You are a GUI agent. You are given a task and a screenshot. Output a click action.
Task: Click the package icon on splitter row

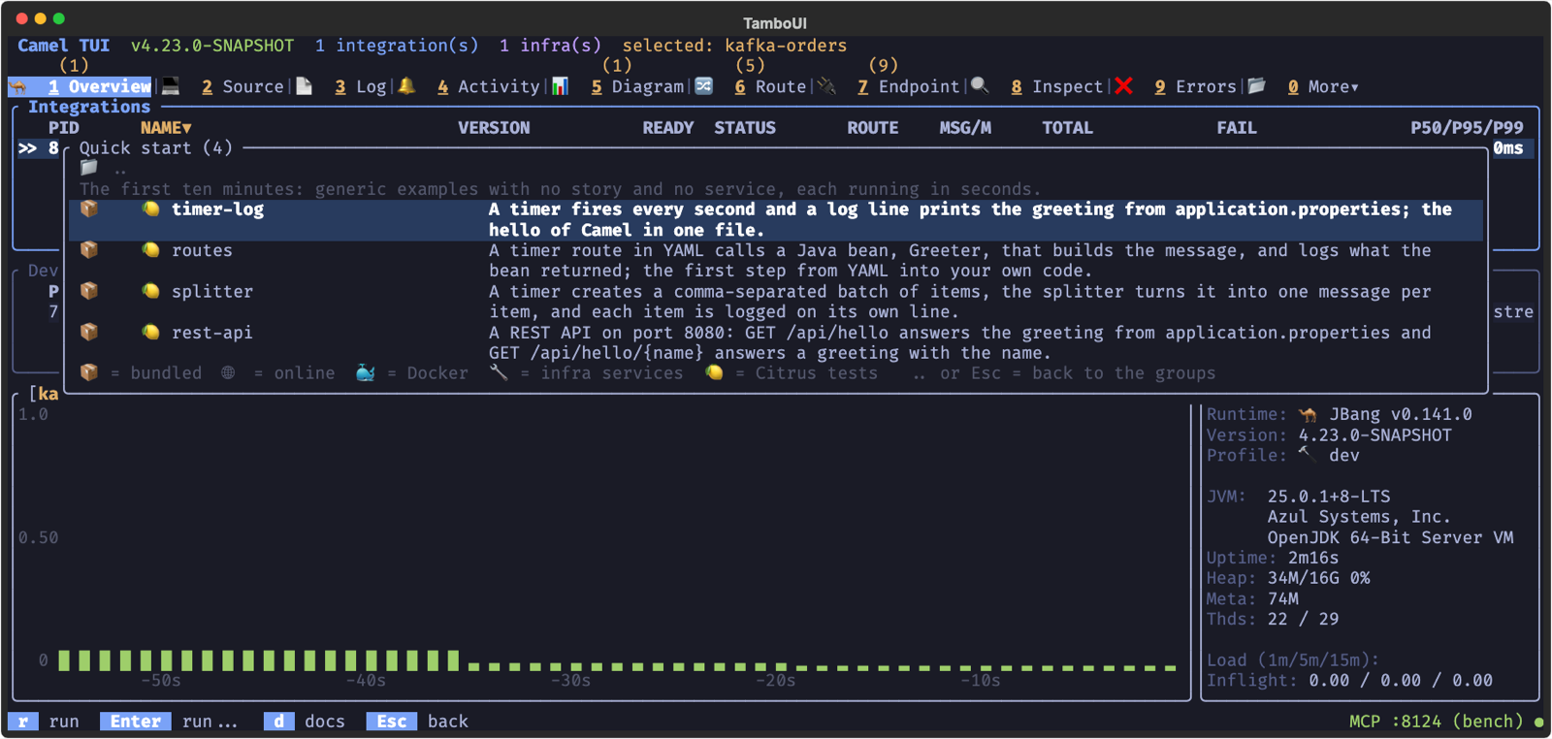tap(89, 291)
